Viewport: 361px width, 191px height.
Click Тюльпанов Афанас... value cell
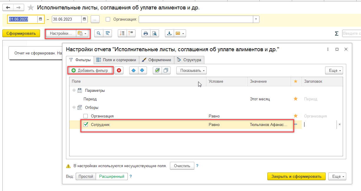pos(269,124)
